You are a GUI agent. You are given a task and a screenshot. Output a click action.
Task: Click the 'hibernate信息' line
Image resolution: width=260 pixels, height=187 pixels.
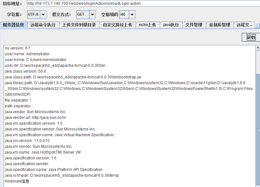coord(17,181)
